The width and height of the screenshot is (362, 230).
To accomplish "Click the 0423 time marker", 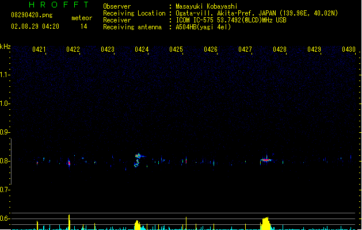I will tap(108, 49).
